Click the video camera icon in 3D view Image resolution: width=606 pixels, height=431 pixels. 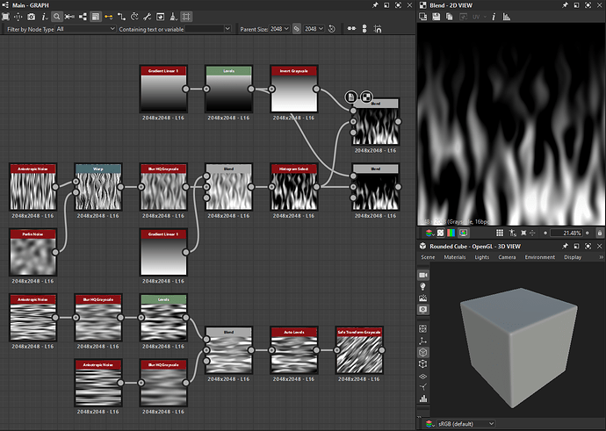click(423, 273)
